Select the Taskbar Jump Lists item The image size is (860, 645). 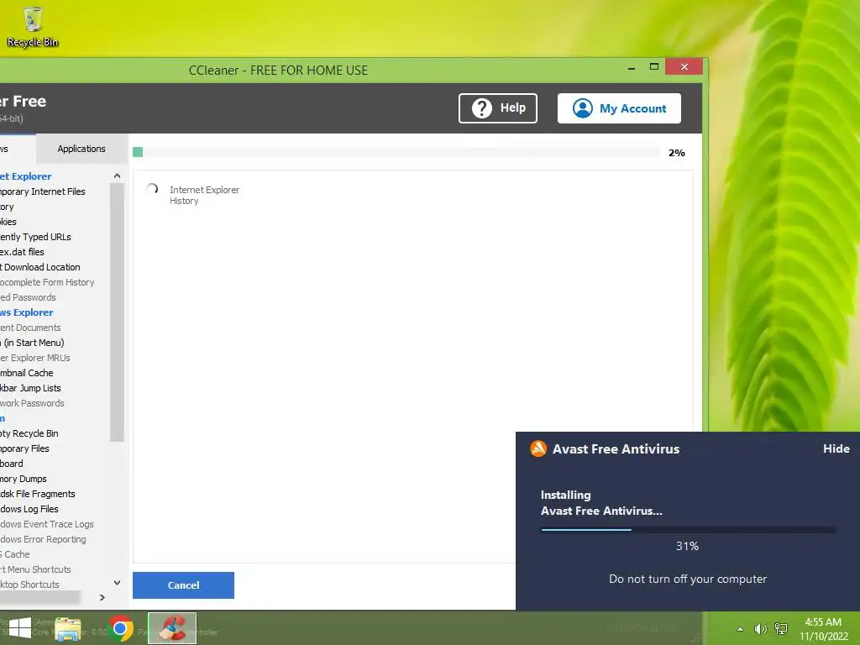pyautogui.click(x=30, y=388)
